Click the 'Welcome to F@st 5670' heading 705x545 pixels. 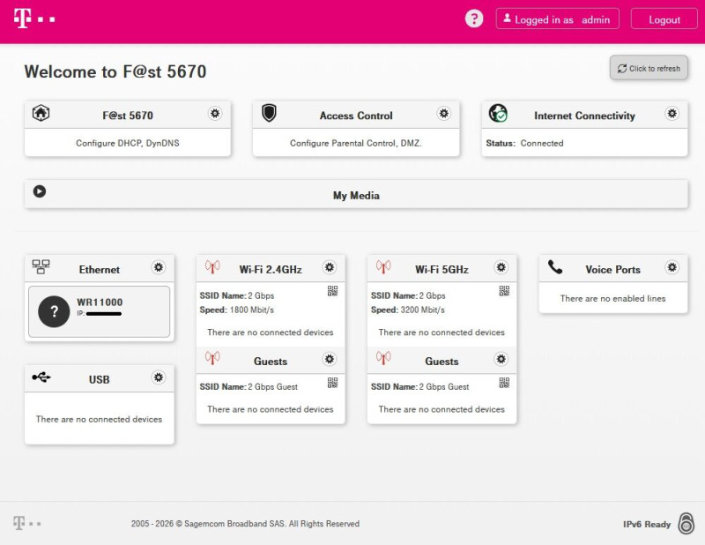115,71
